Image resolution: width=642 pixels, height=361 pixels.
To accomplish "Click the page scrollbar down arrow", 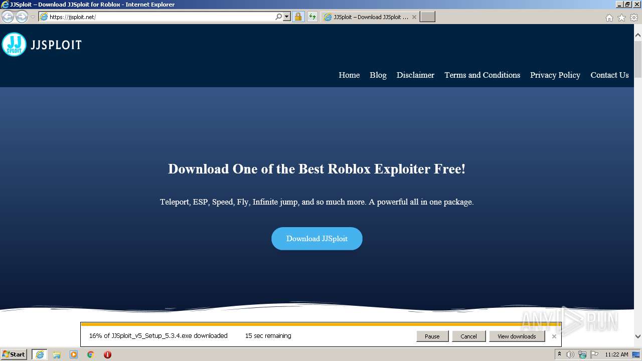I will coord(638,336).
